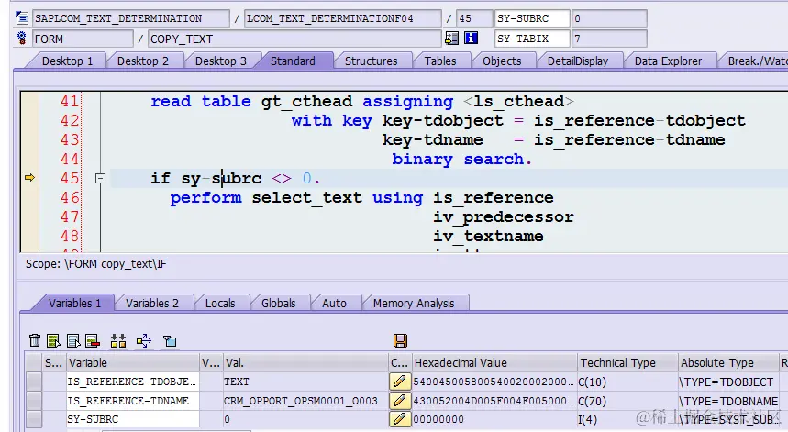Click the C(70) technical type cell
Screen dimensions: 788x432
click(627, 401)
